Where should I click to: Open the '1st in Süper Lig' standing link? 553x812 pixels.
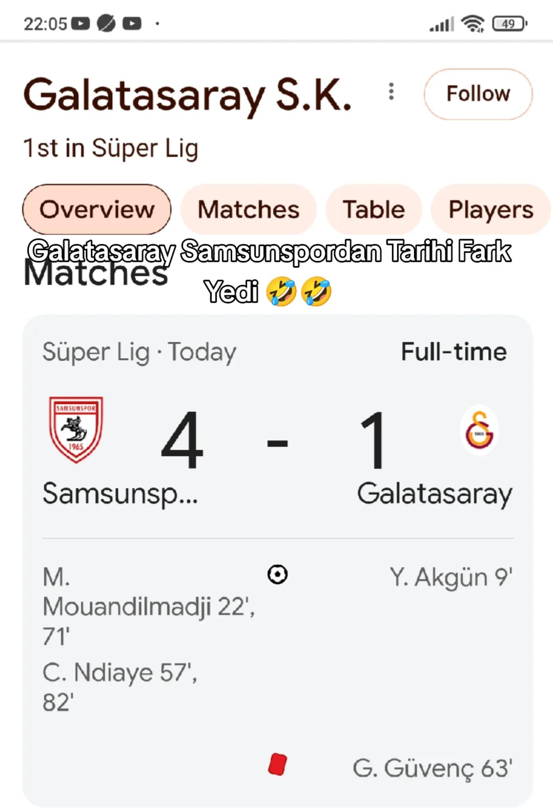click(111, 148)
